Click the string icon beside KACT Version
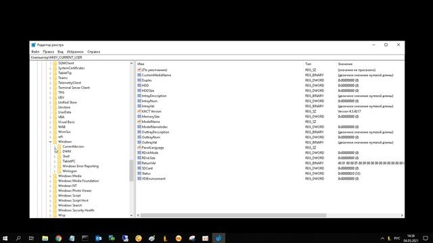433x243 pixels. [139, 111]
